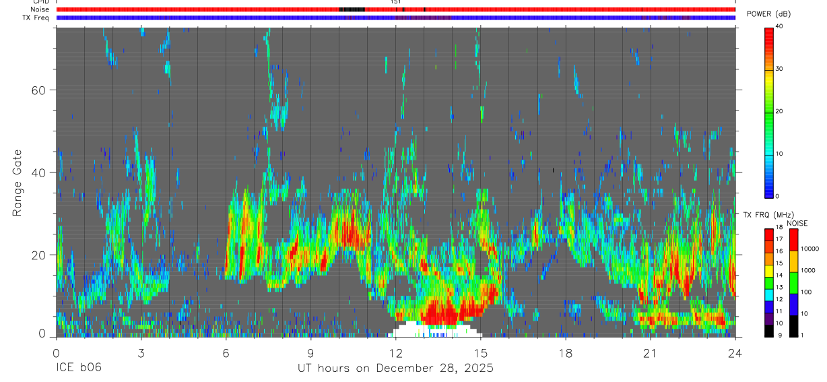Click the NOISE legend title
Viewport: 827px width, 382px height.
797,223
